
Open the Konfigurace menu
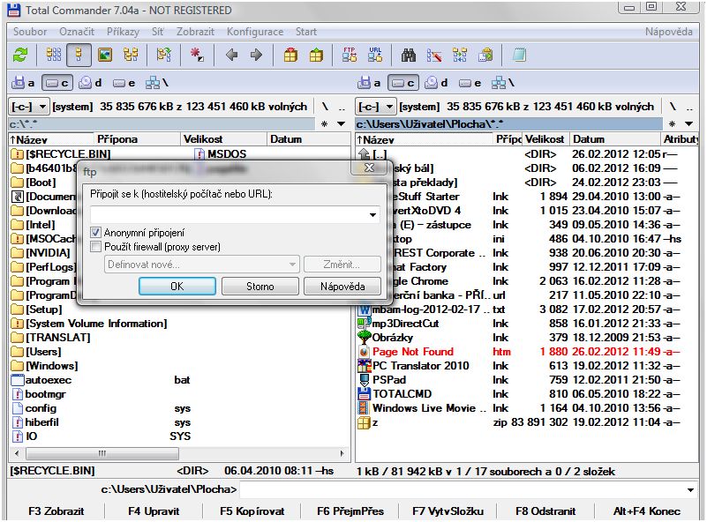pyautogui.click(x=254, y=32)
